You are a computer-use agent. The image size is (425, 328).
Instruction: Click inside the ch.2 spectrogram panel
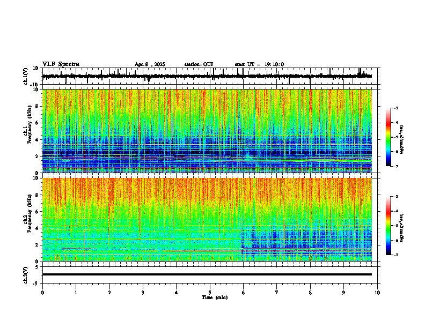point(207,220)
